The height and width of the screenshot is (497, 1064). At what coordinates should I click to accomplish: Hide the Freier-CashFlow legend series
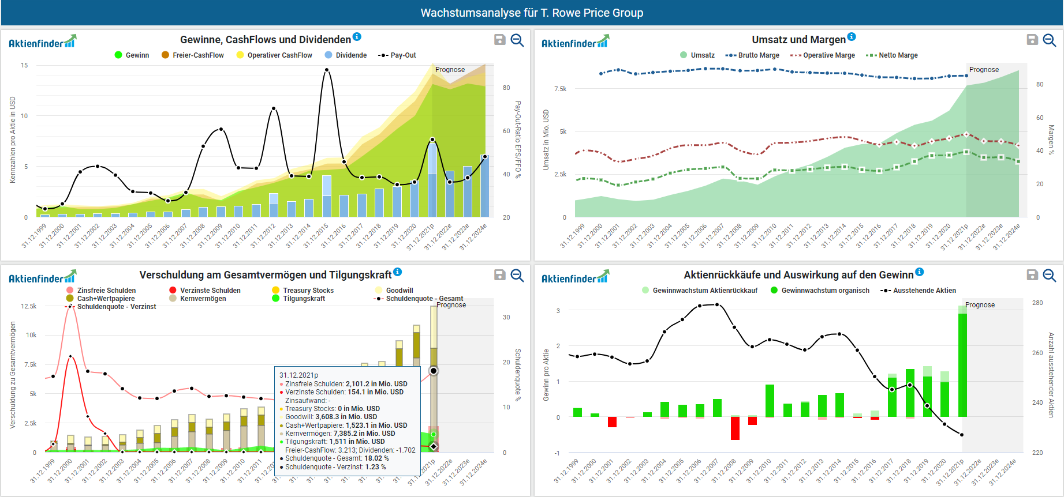pyautogui.click(x=193, y=55)
